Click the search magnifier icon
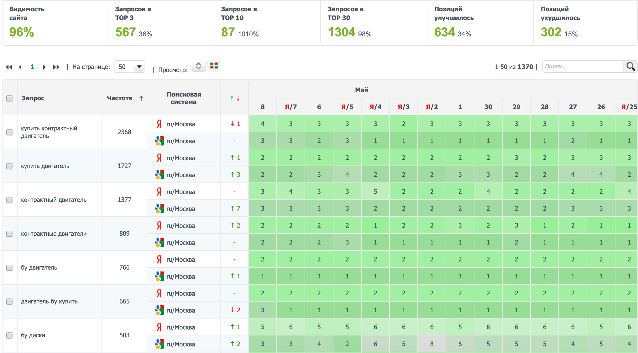This screenshot has height=353, width=638. coord(630,66)
